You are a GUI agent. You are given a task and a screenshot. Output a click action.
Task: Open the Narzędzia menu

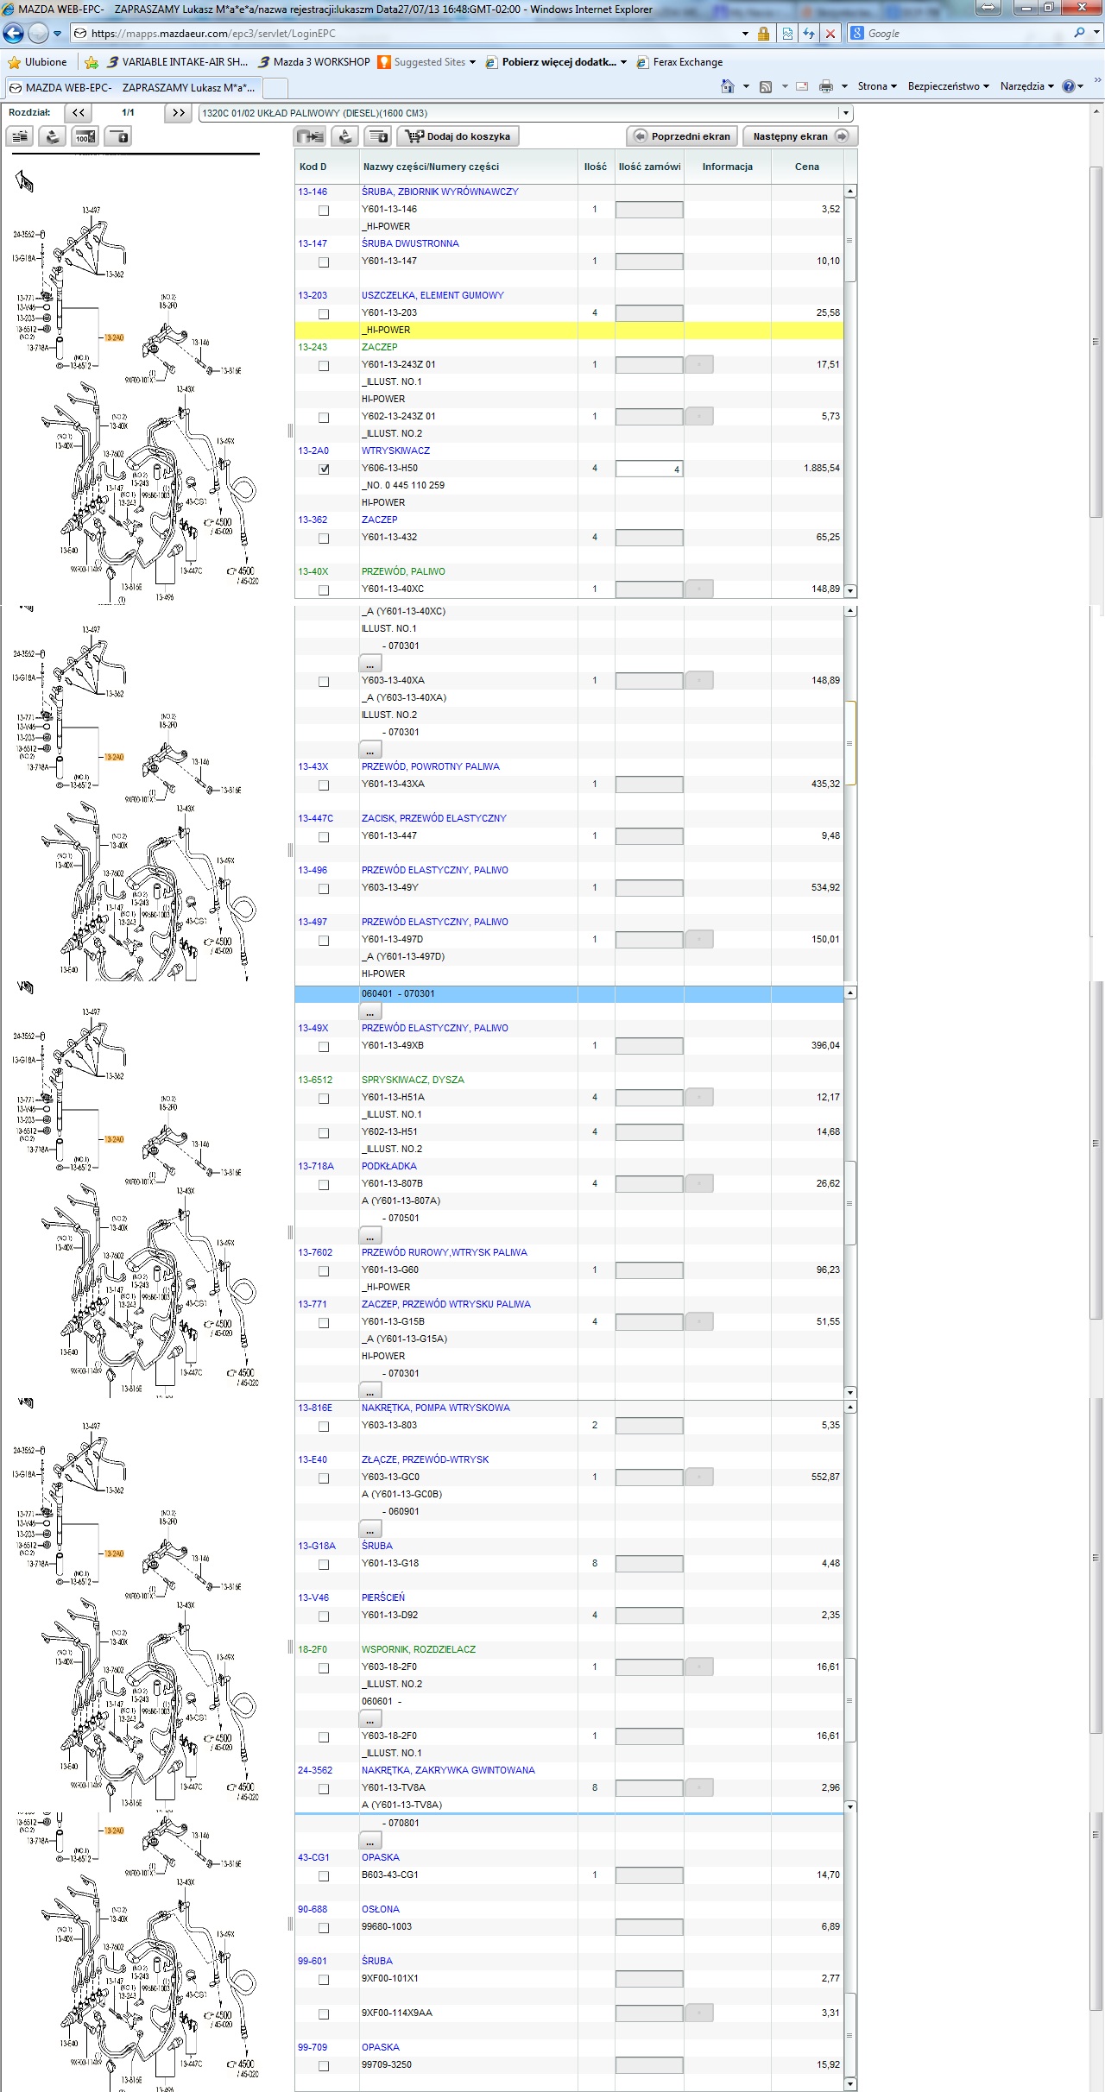pos(1026,86)
